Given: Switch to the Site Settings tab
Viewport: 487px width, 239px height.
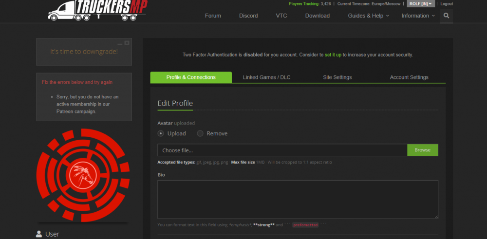Looking at the screenshot, I should [x=337, y=77].
